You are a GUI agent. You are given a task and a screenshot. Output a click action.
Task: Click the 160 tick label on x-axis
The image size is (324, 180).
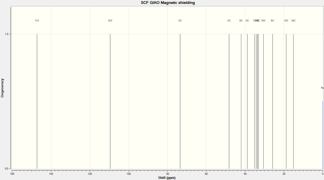(12, 174)
